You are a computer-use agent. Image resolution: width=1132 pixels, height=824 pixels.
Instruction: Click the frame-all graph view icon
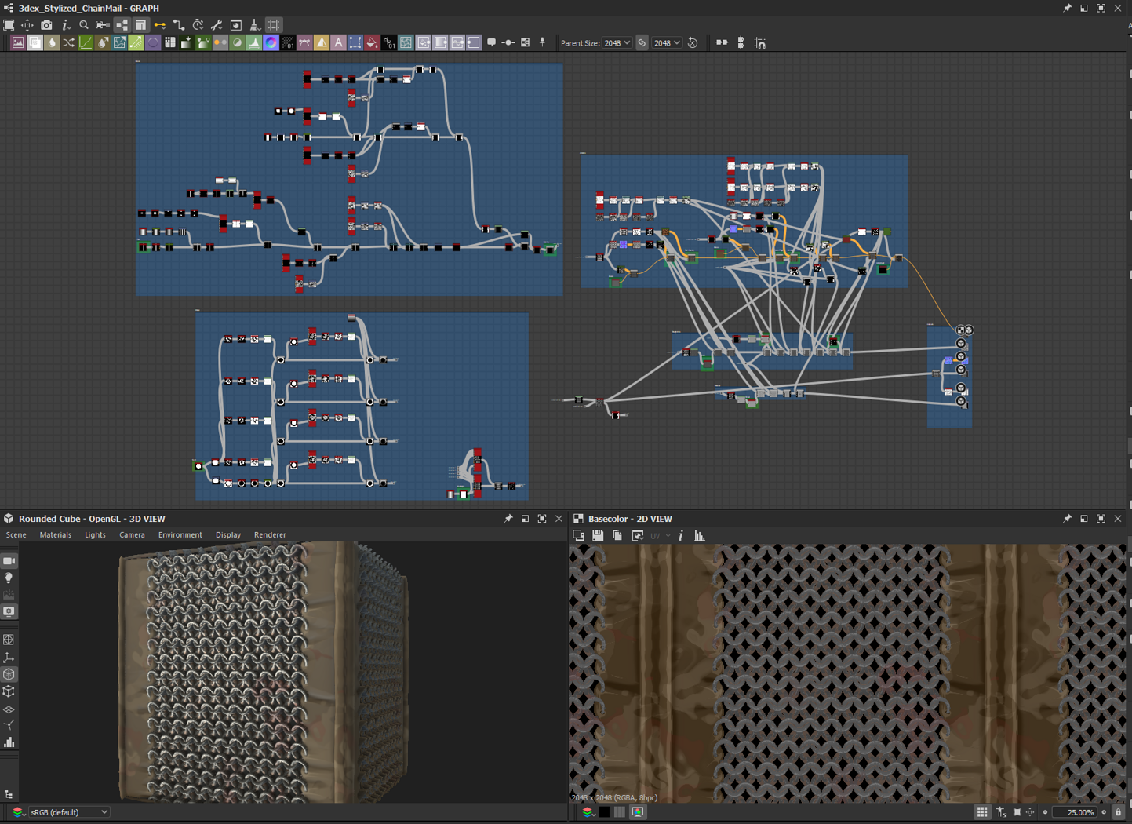[x=9, y=25]
